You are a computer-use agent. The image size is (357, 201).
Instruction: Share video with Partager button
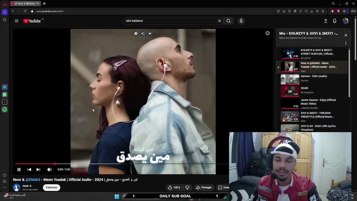[x=204, y=187]
